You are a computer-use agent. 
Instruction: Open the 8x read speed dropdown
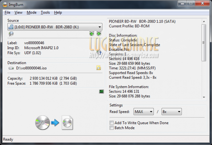[172, 111]
